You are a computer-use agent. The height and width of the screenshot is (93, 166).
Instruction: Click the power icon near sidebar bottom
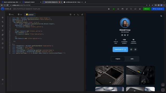click(x=3, y=80)
